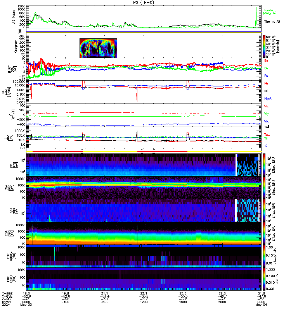The image size is (291, 310).
Task: Click the X-GSE value 18.6
Action: 26,293
